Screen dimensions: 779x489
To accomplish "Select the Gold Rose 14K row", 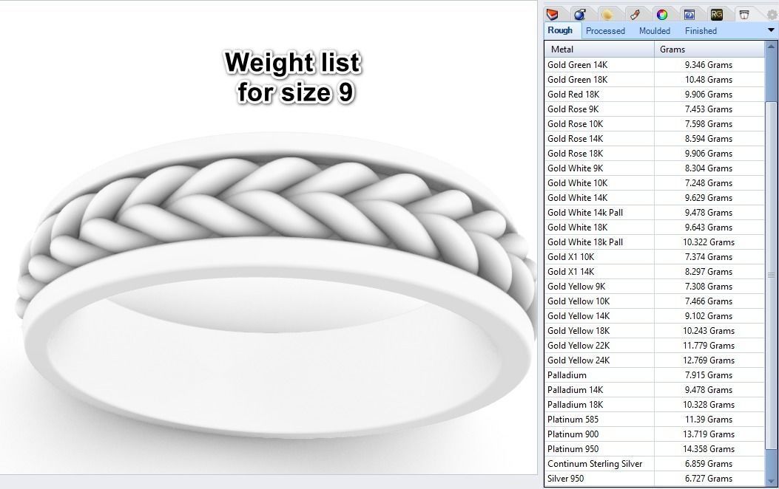I will tap(654, 139).
